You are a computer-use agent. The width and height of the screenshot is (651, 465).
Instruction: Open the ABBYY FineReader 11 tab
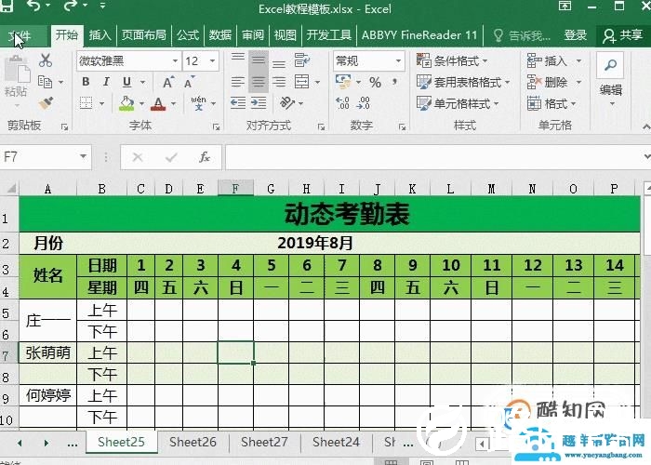click(419, 35)
